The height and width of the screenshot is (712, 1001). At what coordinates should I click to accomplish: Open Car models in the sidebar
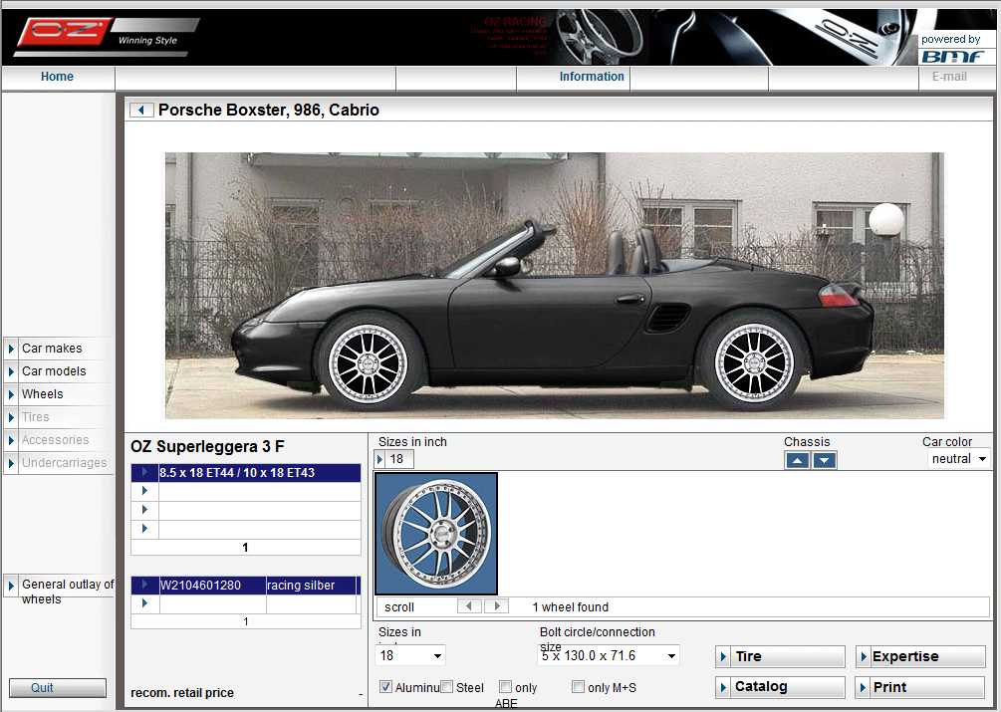[54, 371]
